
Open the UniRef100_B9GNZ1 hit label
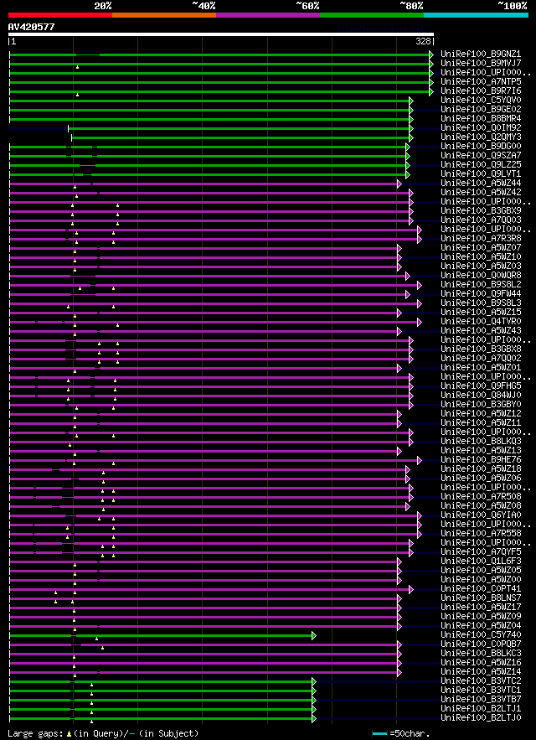pos(481,54)
